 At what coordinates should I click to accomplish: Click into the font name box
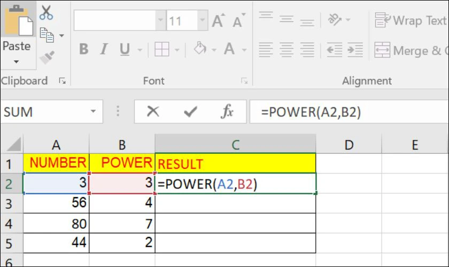tap(115, 20)
